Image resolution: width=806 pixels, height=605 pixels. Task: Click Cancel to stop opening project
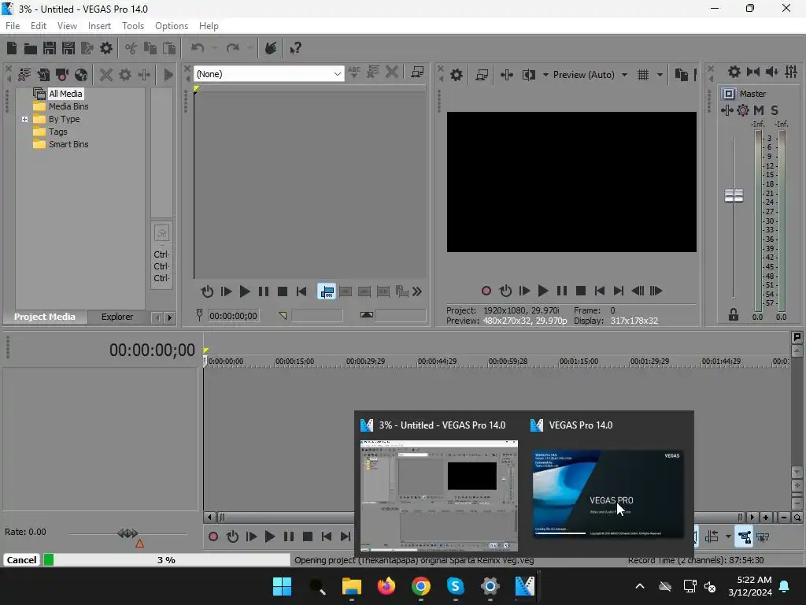tap(21, 560)
